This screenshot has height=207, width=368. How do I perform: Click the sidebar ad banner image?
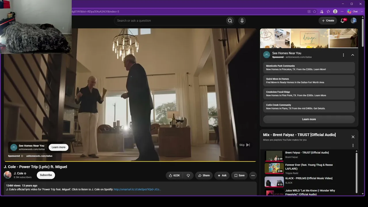pyautogui.click(x=309, y=38)
